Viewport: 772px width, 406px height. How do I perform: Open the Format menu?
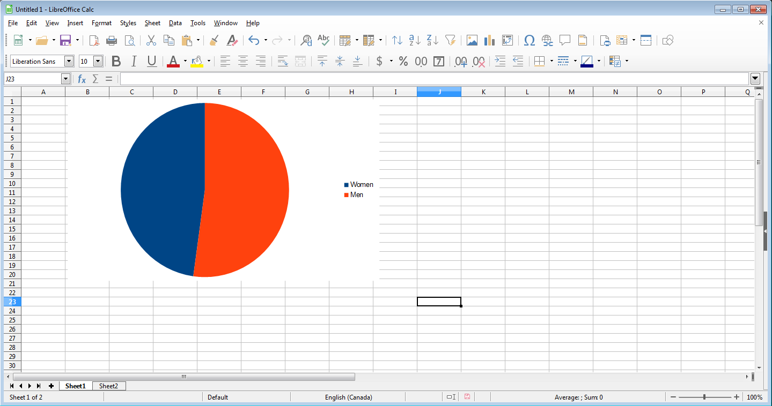click(x=101, y=23)
